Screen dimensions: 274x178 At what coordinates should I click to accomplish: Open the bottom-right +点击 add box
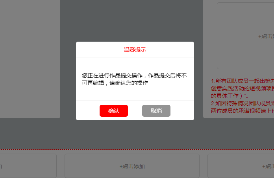coord(241,166)
